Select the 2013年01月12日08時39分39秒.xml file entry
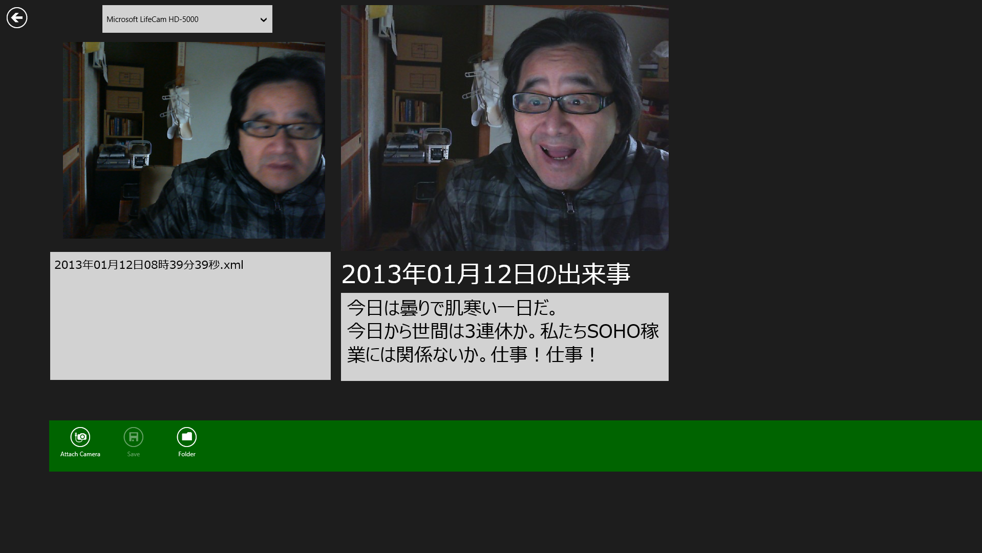This screenshot has width=982, height=553. 149,265
